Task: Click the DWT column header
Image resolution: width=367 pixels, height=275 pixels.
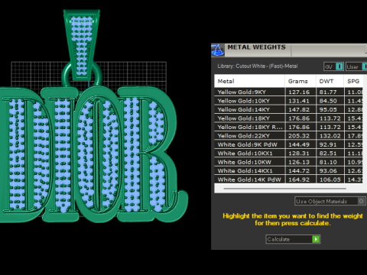Action: (330, 81)
